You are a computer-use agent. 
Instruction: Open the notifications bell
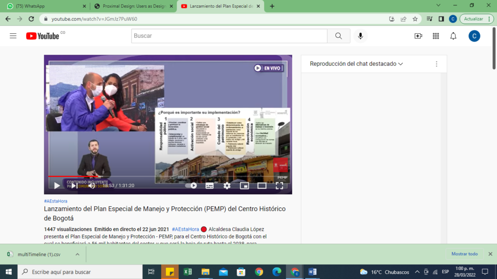(x=453, y=36)
